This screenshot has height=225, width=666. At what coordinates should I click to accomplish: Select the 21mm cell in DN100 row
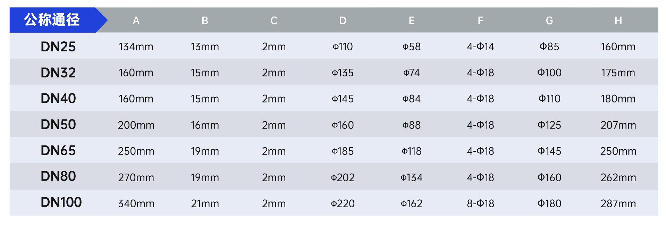click(x=205, y=203)
